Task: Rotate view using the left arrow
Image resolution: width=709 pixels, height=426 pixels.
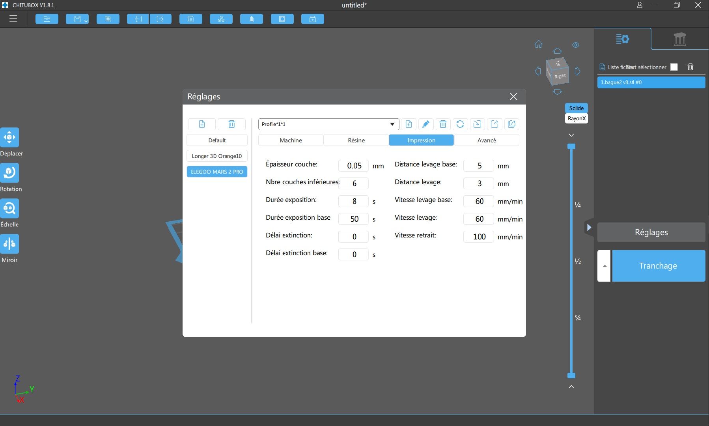Action: pos(538,71)
